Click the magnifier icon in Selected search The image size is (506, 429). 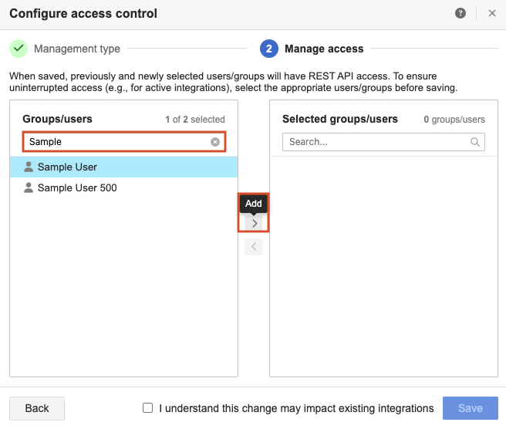476,142
